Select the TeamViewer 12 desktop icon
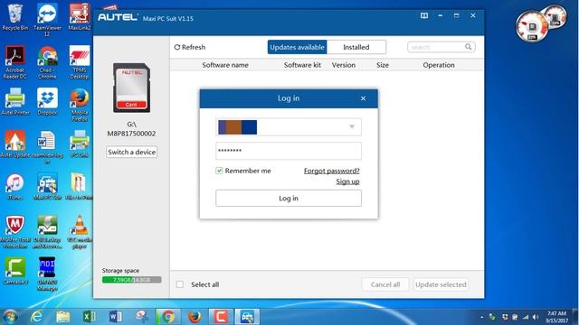This screenshot has width=579, height=325. (x=47, y=19)
